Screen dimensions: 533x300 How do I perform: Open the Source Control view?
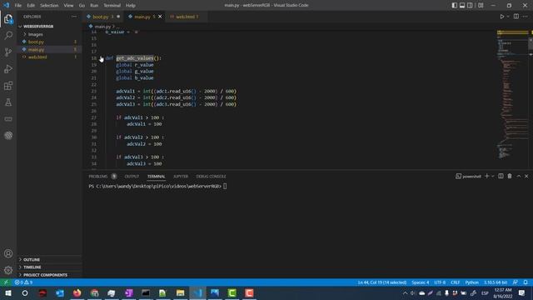(x=8, y=52)
